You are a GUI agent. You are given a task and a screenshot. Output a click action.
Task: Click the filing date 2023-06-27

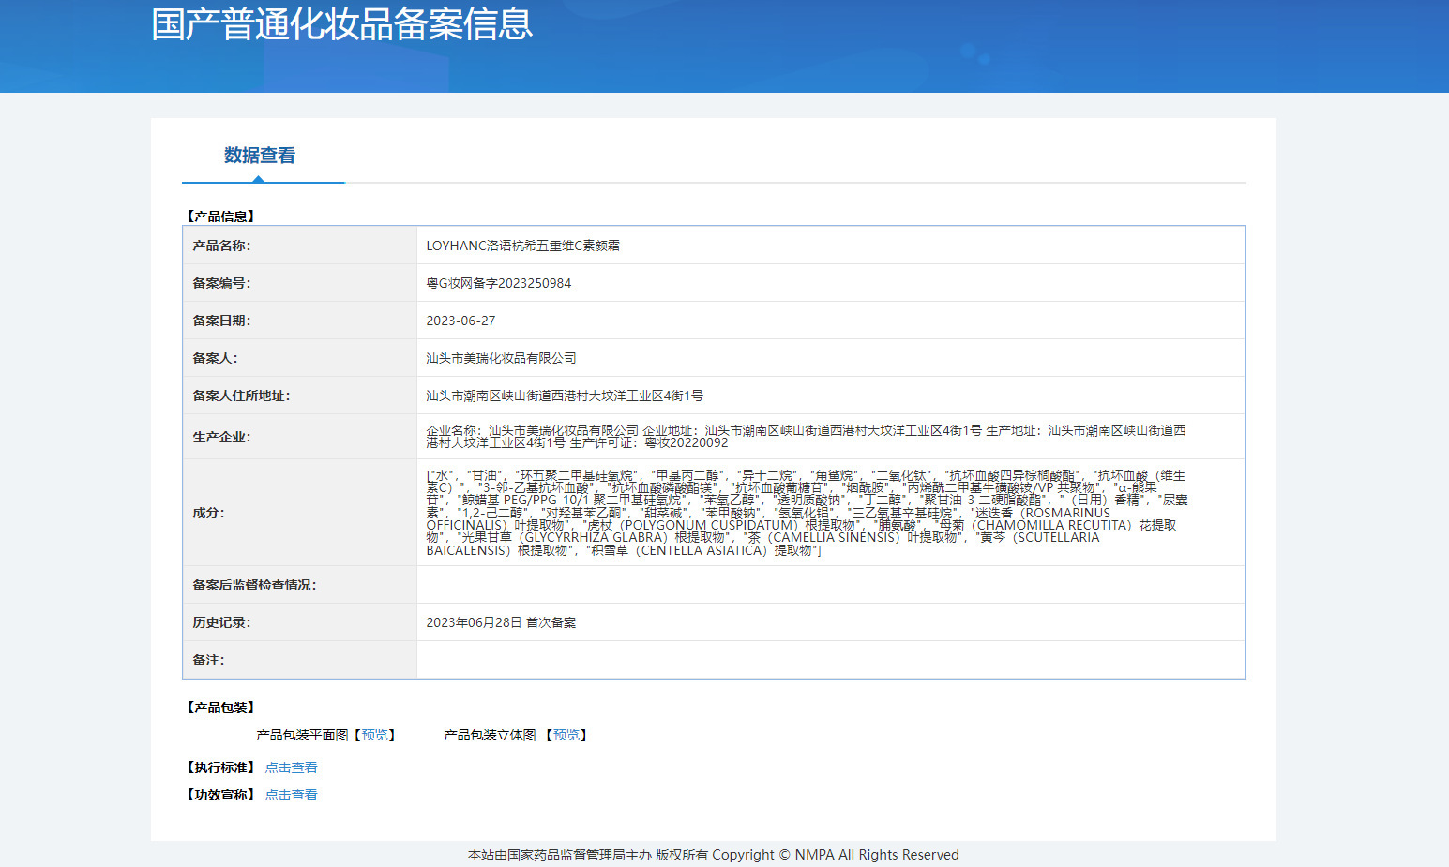(x=460, y=321)
